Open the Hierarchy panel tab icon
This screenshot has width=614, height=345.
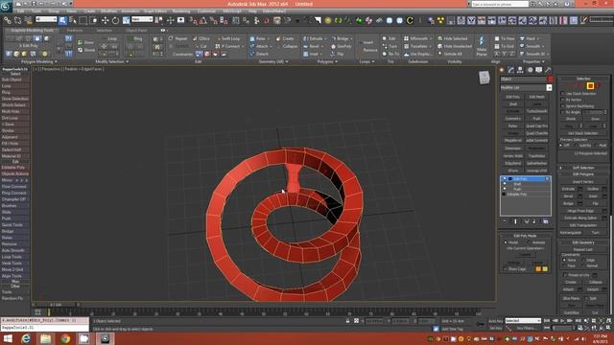point(520,70)
